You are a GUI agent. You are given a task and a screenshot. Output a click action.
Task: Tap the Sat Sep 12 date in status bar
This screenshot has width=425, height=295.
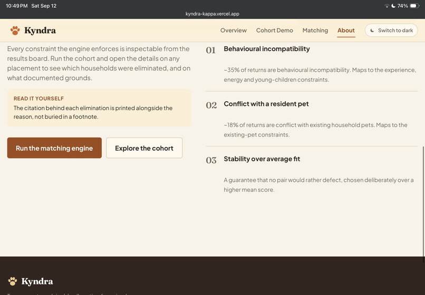[44, 6]
